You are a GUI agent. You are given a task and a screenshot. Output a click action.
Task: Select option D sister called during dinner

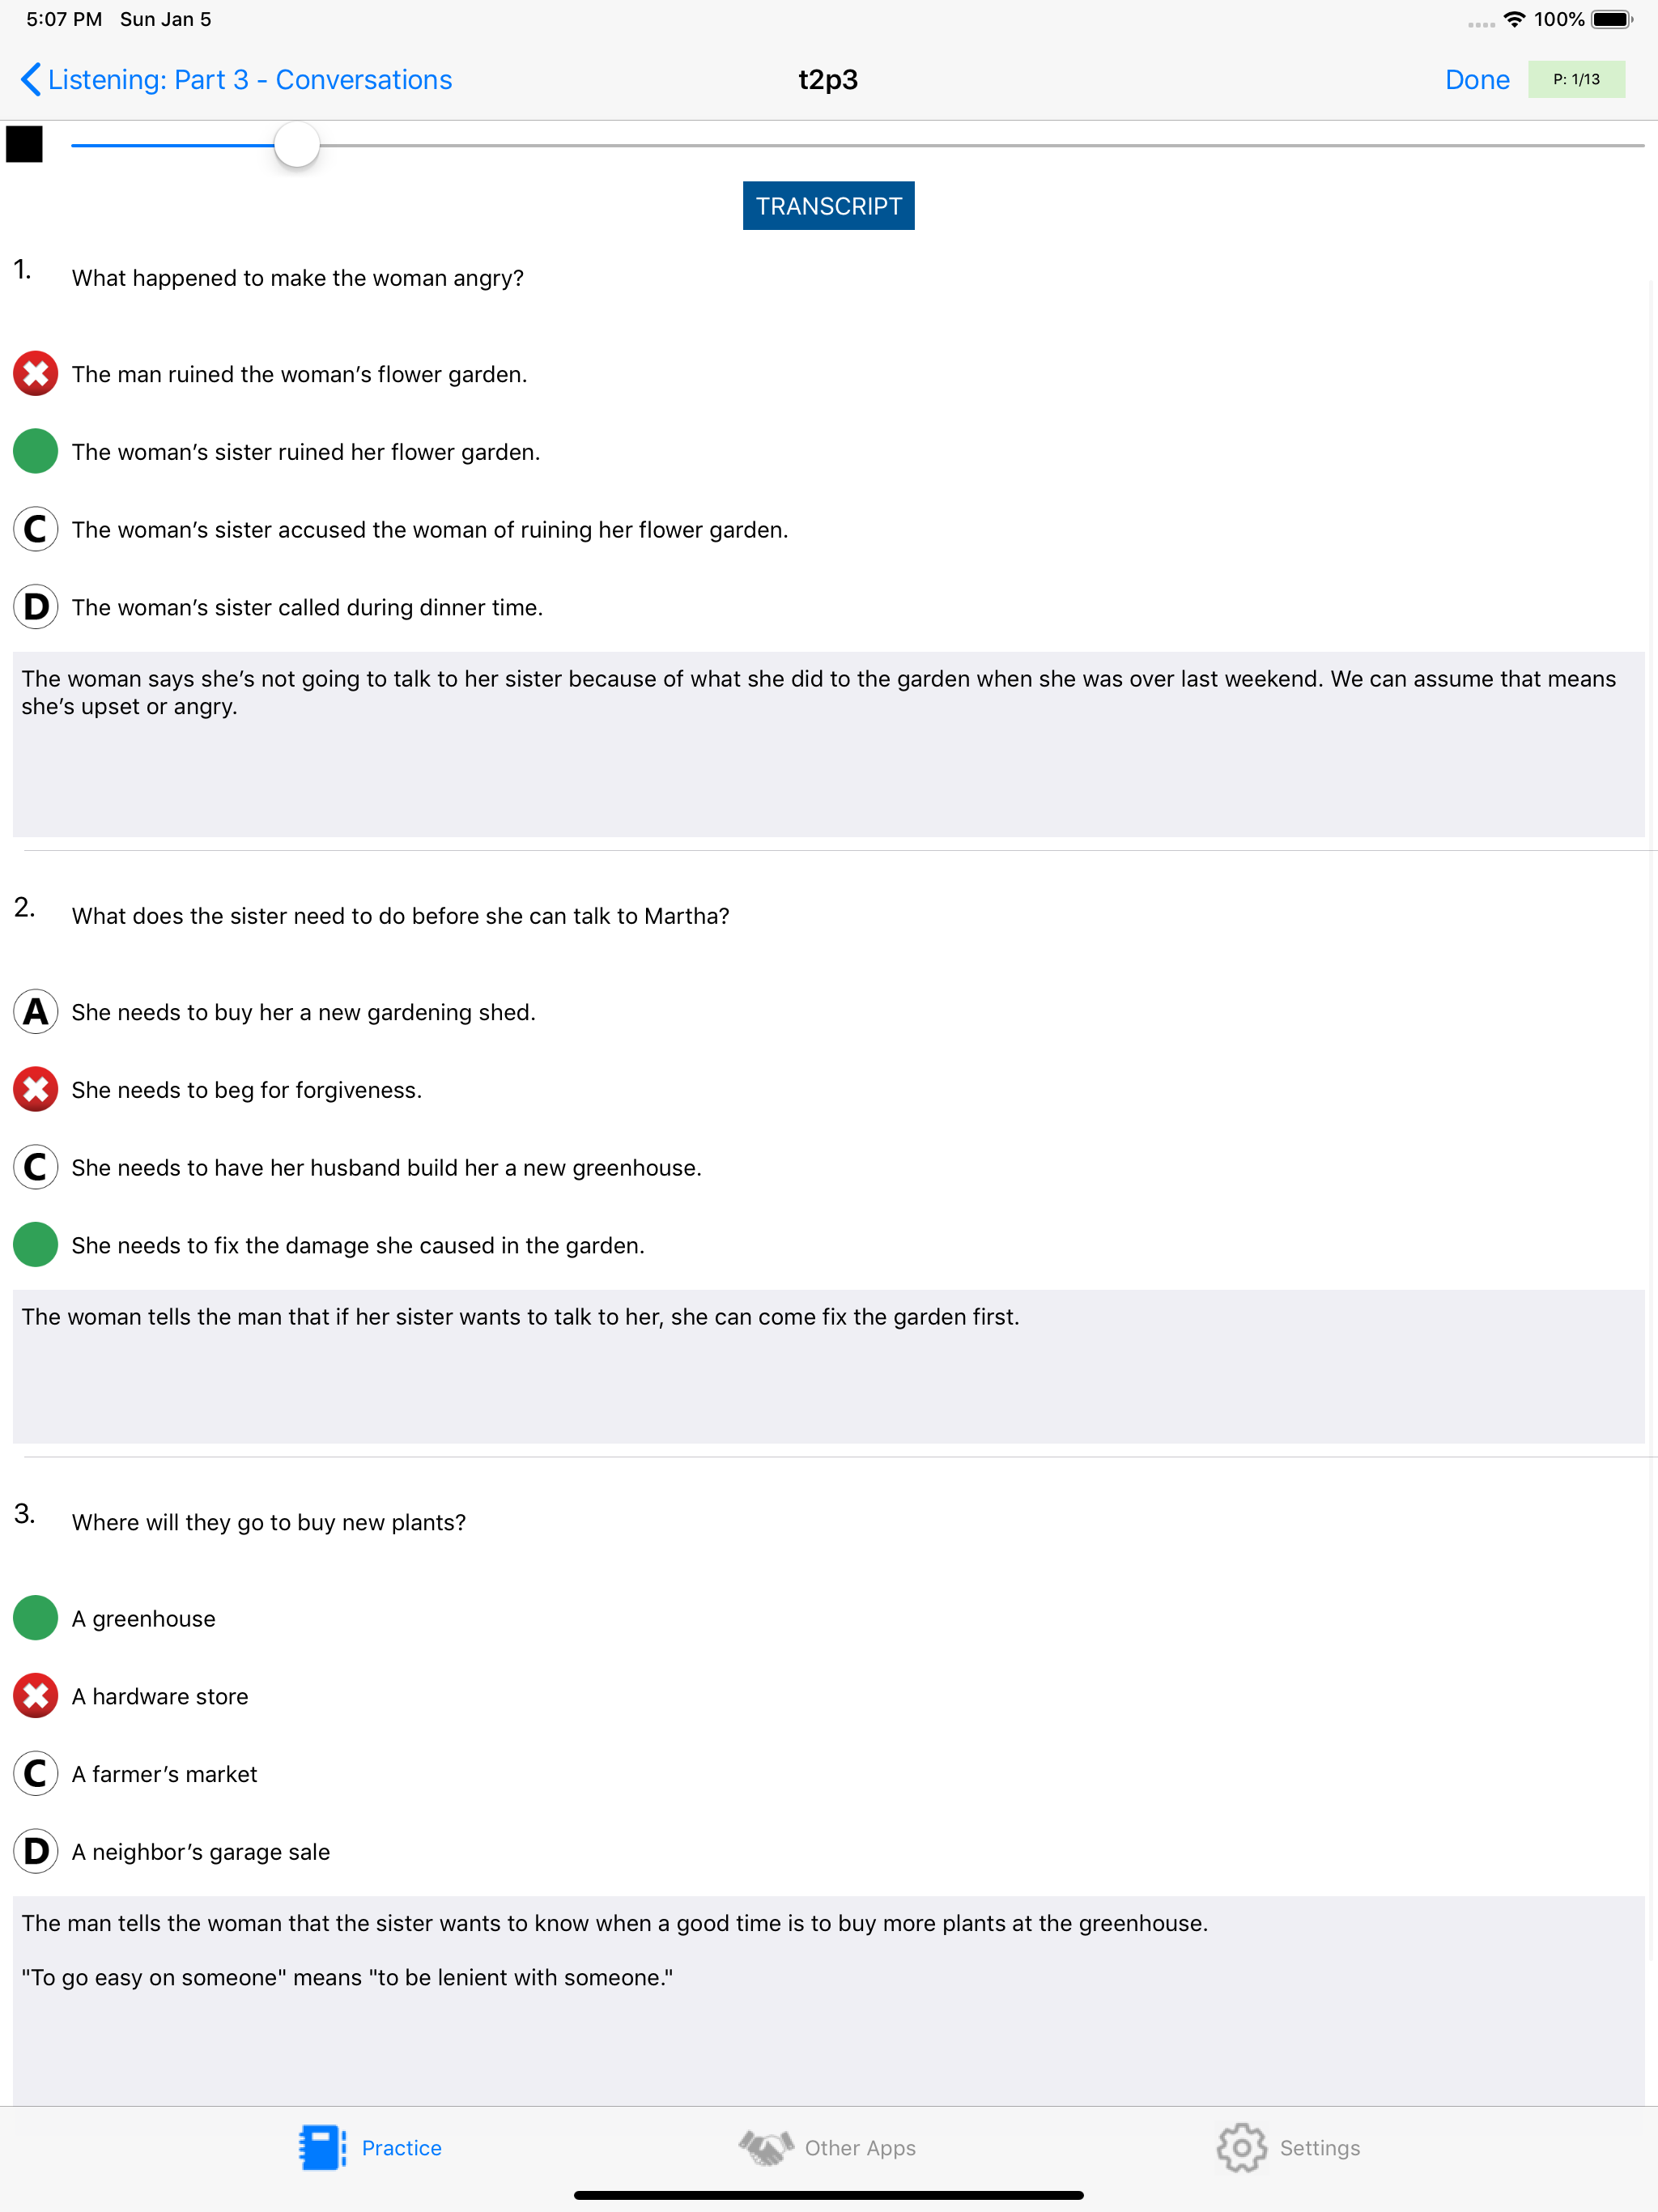(35, 607)
